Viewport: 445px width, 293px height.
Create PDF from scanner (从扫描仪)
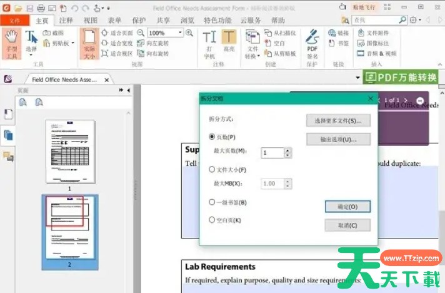coord(280,33)
